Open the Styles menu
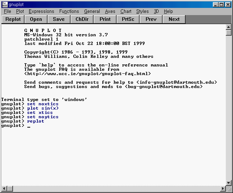The height and width of the screenshot is (193, 233). tap(142, 11)
